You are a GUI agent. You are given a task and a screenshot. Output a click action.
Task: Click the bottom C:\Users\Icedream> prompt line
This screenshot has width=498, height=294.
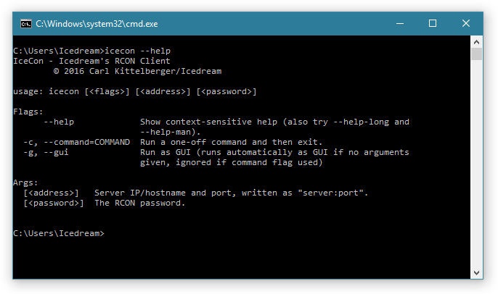pos(59,234)
